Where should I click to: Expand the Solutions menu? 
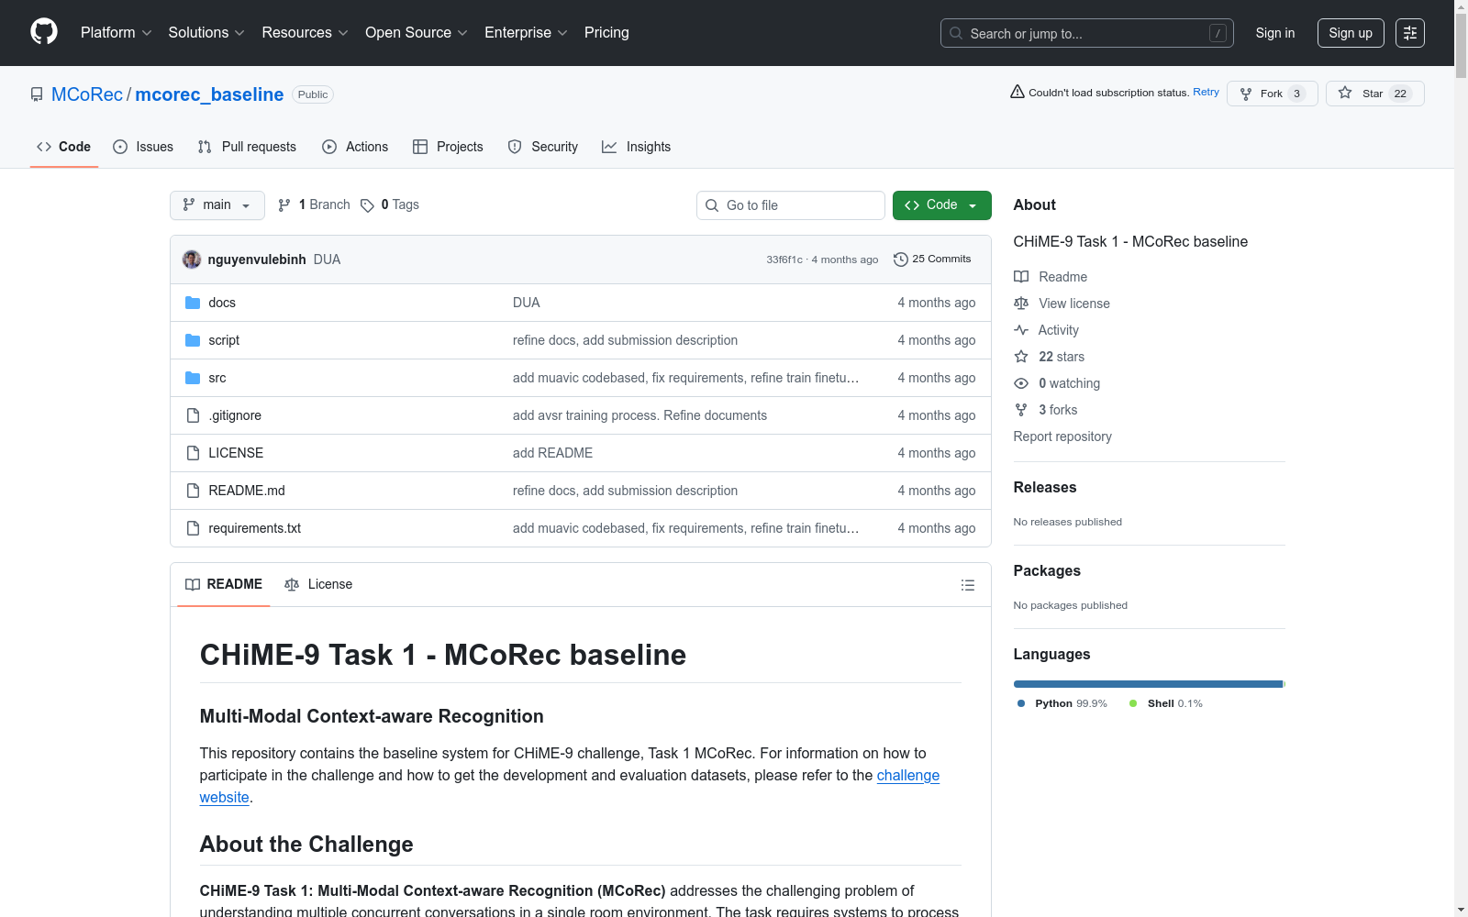[206, 33]
